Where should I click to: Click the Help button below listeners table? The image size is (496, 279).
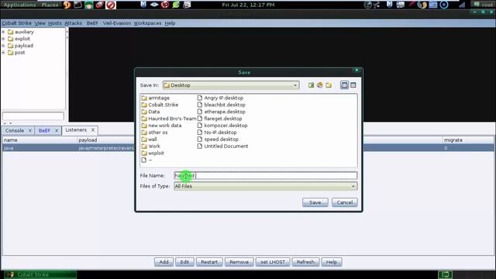pos(332,262)
